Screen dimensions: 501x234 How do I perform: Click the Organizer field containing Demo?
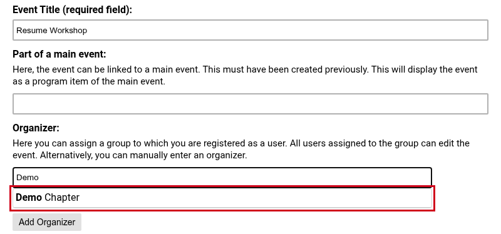tap(222, 177)
